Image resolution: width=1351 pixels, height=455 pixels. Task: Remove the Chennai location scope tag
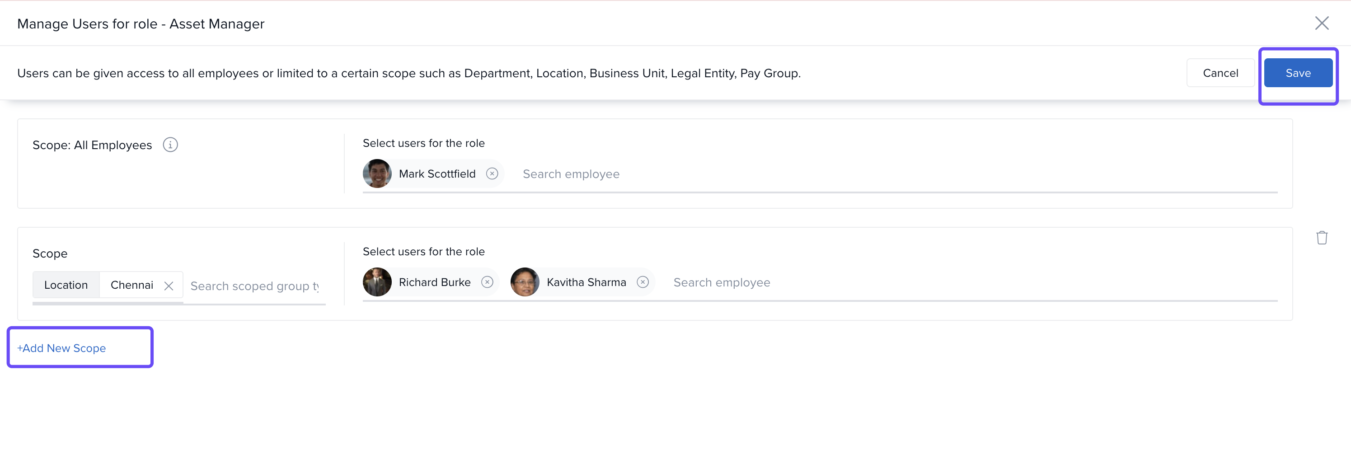169,286
